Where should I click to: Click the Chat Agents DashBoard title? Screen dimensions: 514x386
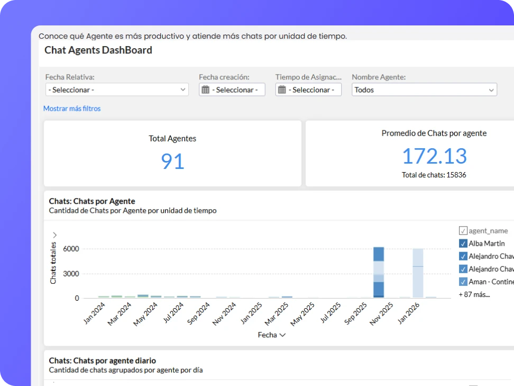pos(98,50)
